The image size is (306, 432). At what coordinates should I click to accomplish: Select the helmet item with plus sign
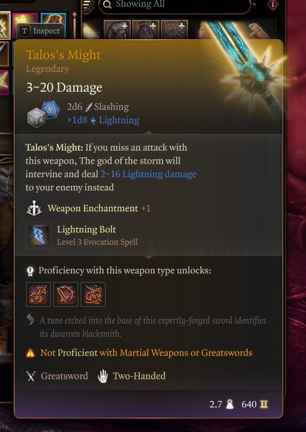[117, 29]
